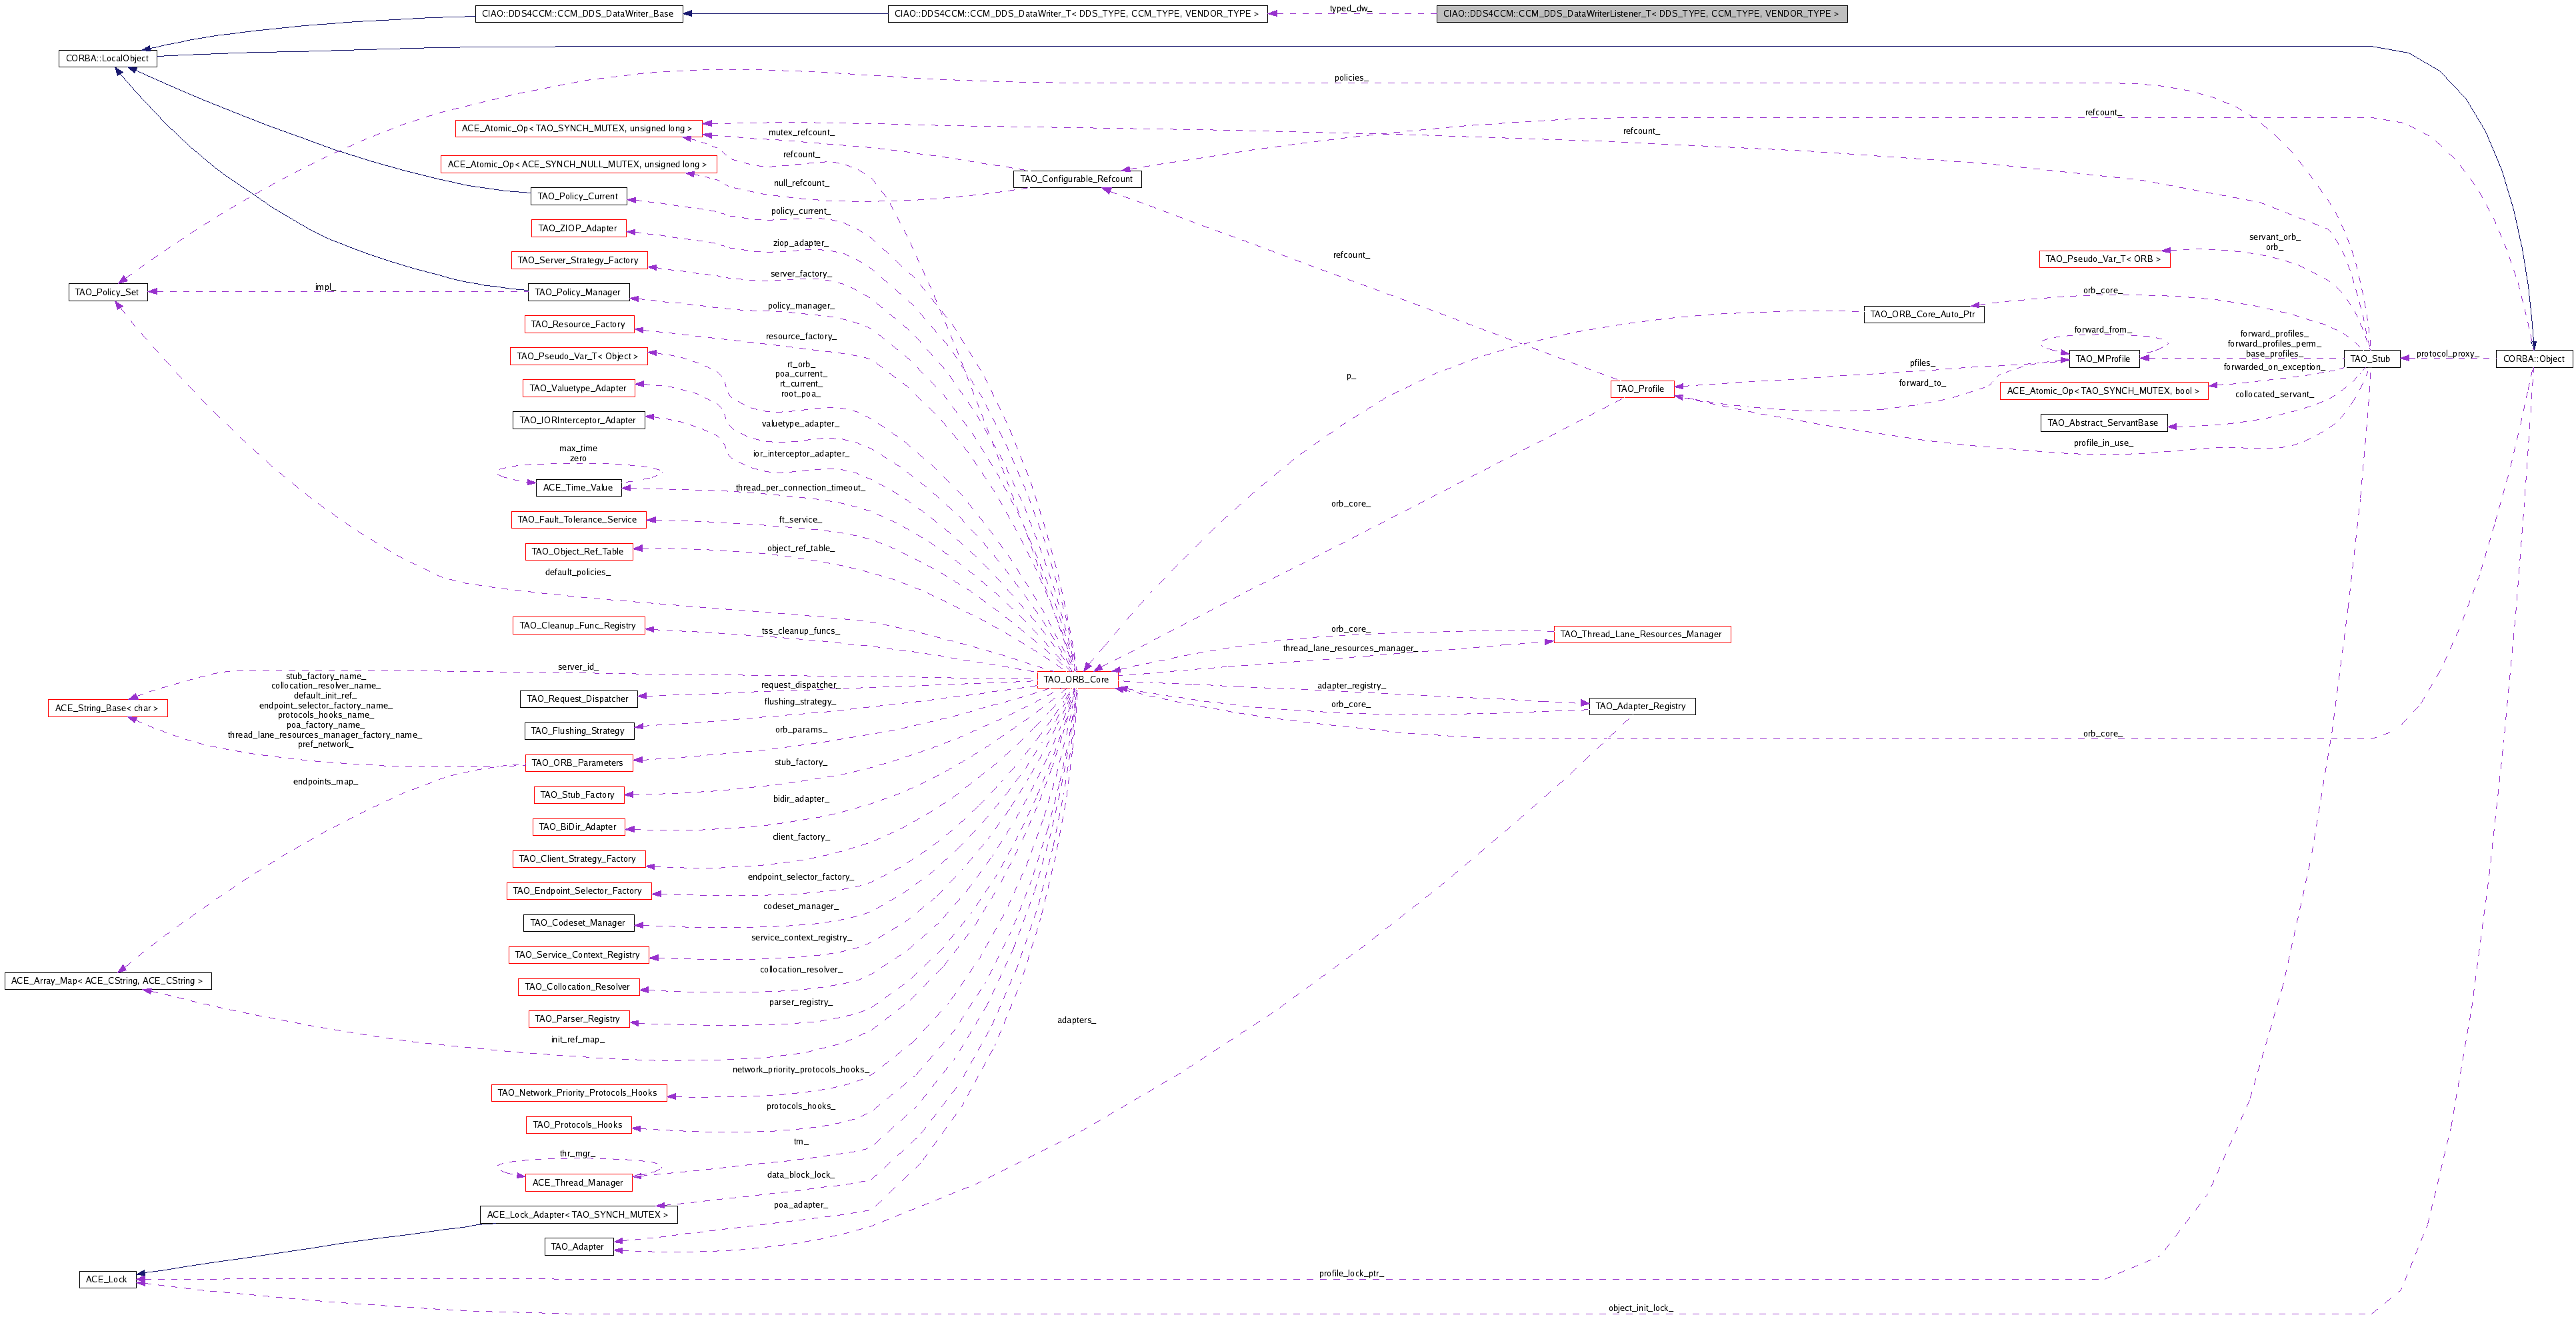Click the TAO_Policy_Set node
Viewport: 2576px width, 1333px height.
point(108,292)
